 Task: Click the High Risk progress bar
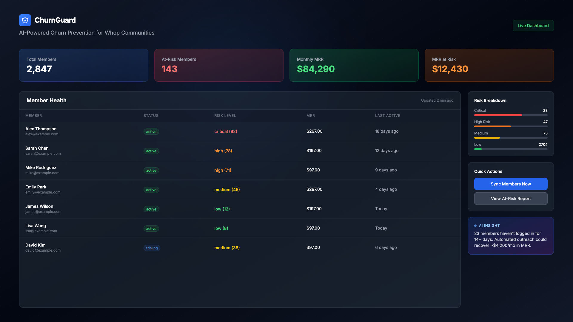[x=511, y=126]
